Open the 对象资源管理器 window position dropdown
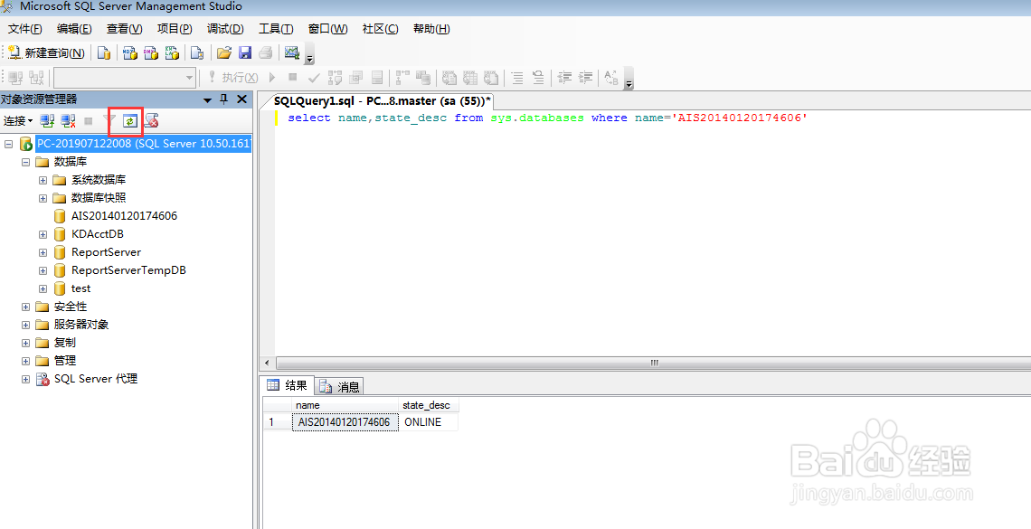The width and height of the screenshot is (1031, 529). (x=208, y=99)
